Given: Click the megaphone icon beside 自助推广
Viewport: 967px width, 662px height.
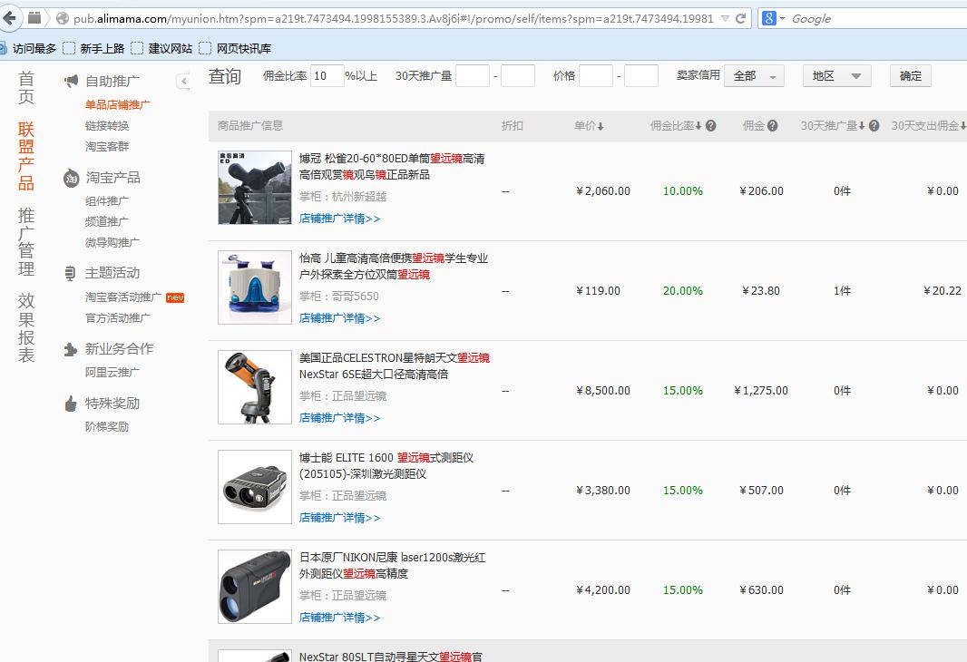Looking at the screenshot, I should coord(71,80).
